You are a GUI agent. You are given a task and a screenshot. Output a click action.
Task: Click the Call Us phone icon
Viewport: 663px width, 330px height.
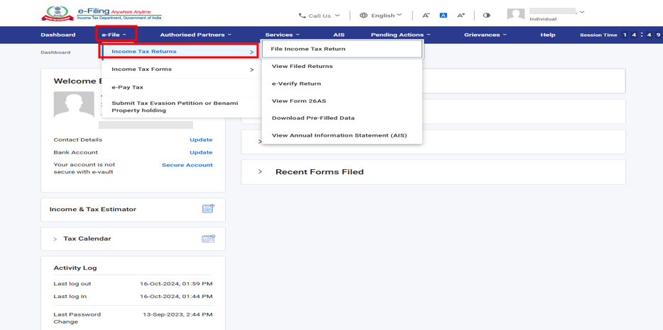(302, 16)
